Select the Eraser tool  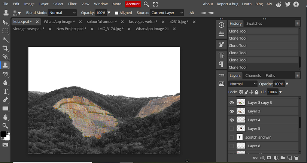[5, 74]
